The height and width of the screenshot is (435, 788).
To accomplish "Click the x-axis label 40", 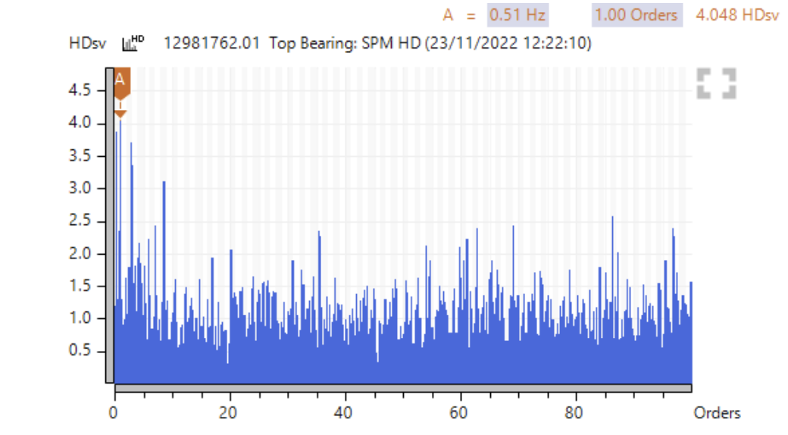I will point(345,413).
